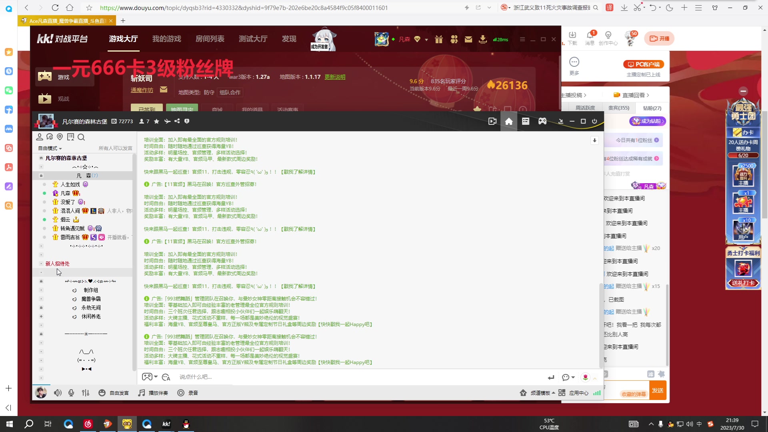Click the report shield icon in the channel header
The image size is (768, 432).
(x=187, y=121)
